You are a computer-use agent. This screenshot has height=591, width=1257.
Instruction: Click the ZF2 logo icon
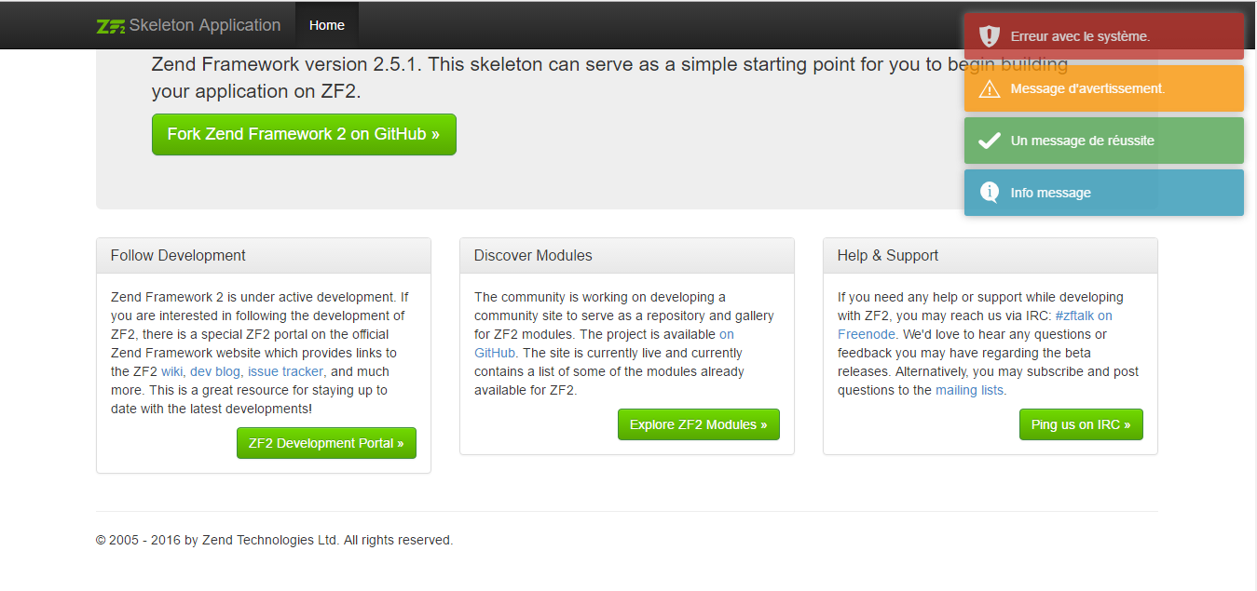coord(111,26)
